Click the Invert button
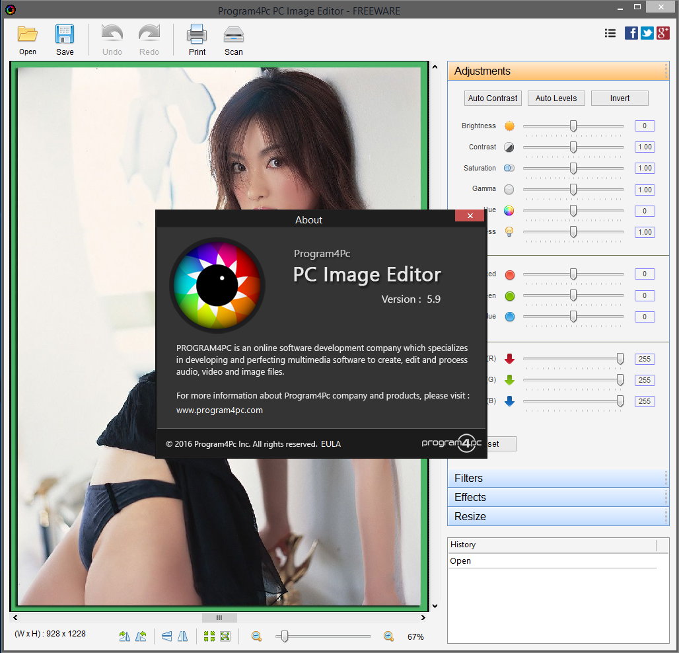Screen dimensions: 679x653 click(620, 98)
